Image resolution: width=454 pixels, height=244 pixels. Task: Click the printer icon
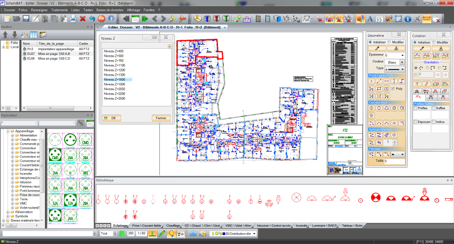(73, 19)
